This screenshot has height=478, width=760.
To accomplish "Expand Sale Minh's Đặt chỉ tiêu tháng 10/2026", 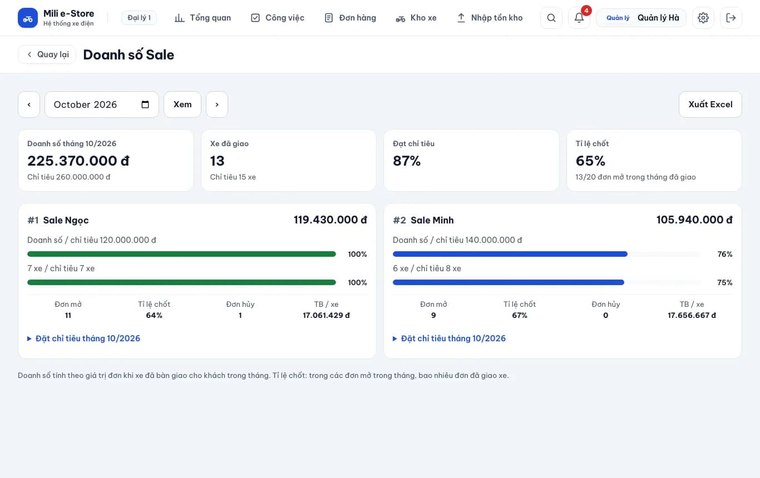I will (x=450, y=338).
